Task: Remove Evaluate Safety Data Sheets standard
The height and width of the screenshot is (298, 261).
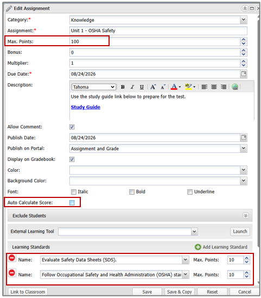Action: pyautogui.click(x=12, y=258)
